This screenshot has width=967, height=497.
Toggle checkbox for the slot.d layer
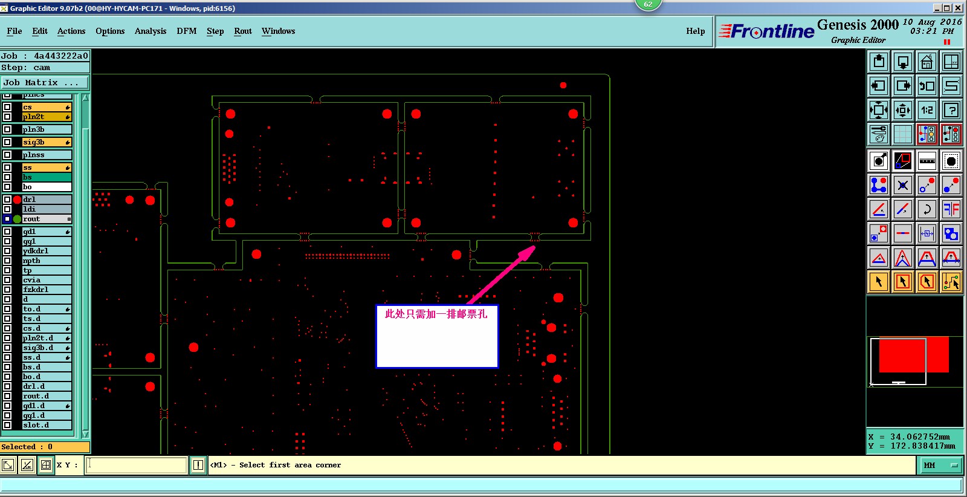coord(7,425)
